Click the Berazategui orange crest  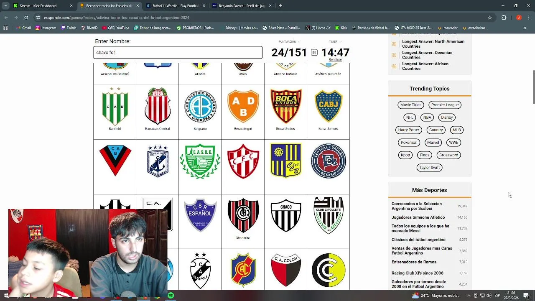(x=243, y=106)
